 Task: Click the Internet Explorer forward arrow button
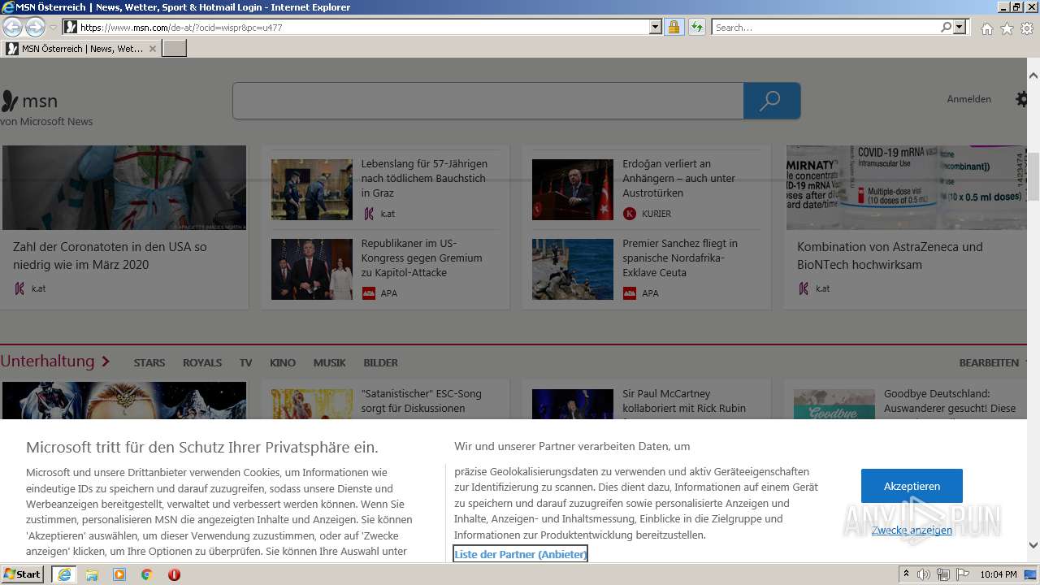(35, 27)
